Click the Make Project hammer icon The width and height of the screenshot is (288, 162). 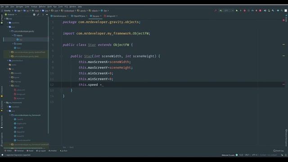[x=216, y=11]
